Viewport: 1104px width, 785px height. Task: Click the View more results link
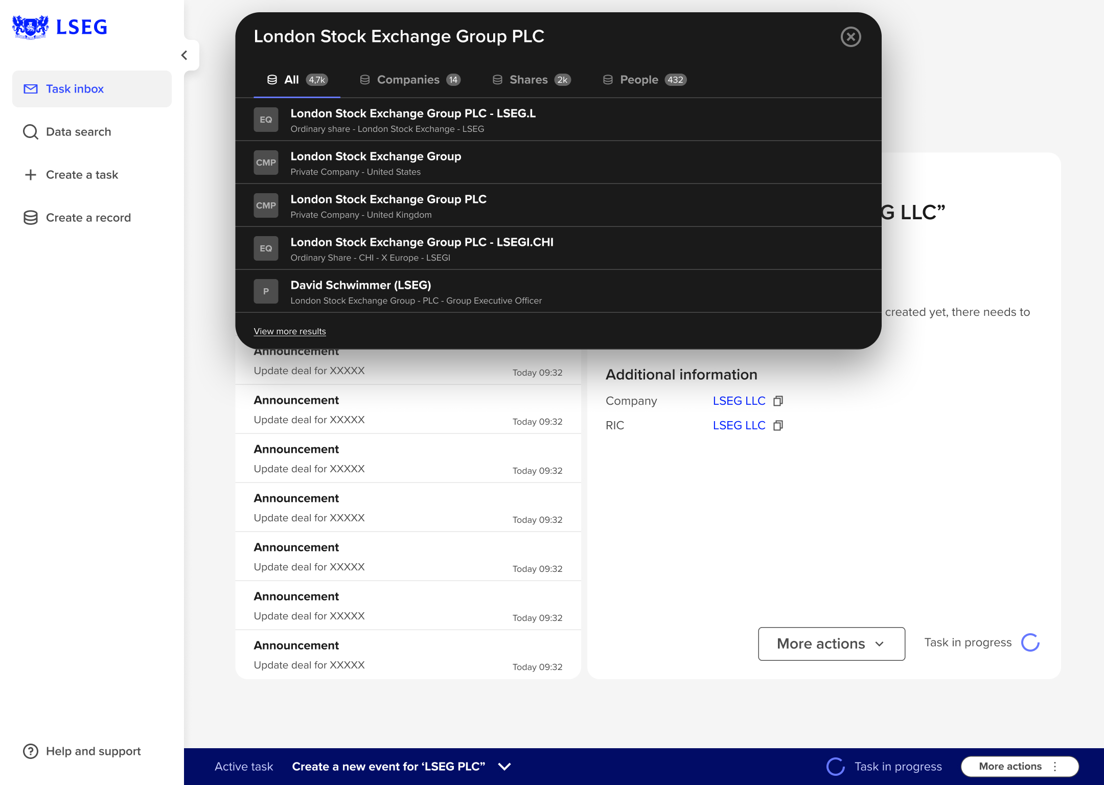[x=289, y=331]
